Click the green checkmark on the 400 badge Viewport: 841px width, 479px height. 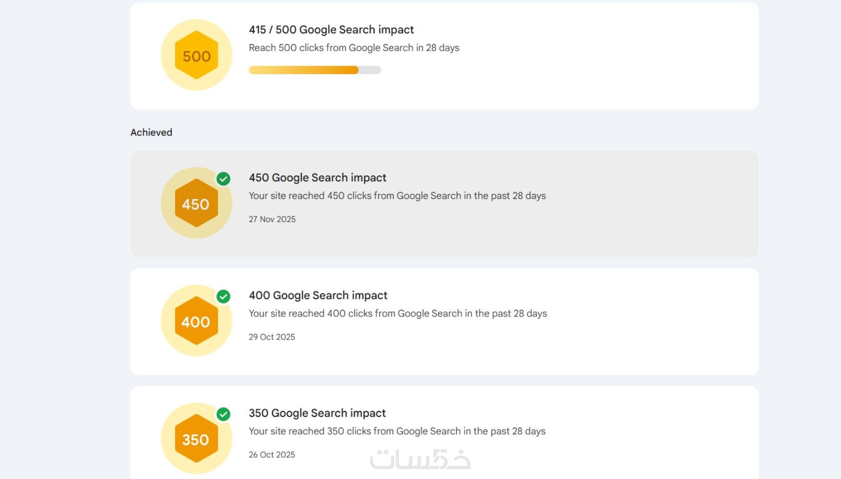(x=224, y=296)
